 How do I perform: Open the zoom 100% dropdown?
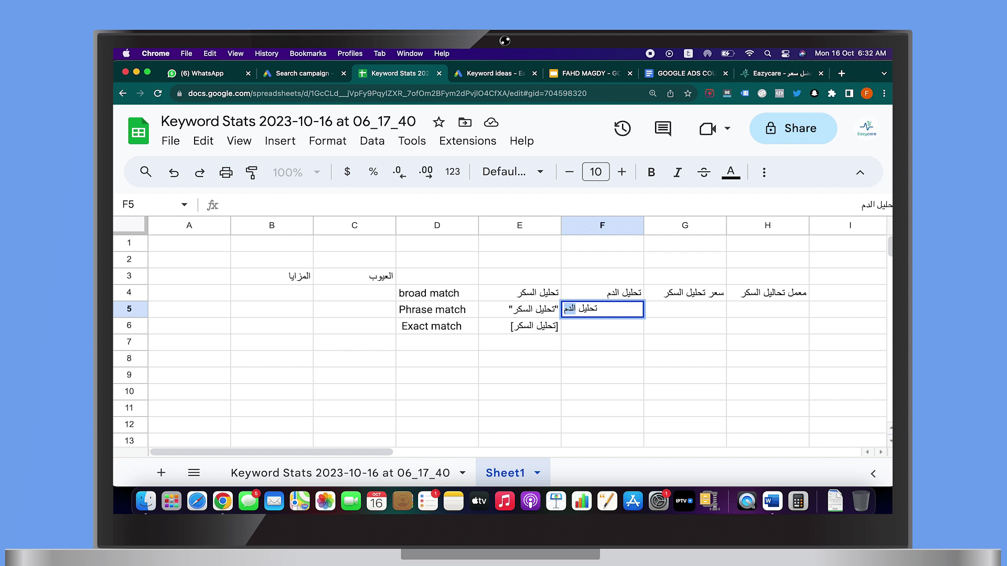click(296, 172)
